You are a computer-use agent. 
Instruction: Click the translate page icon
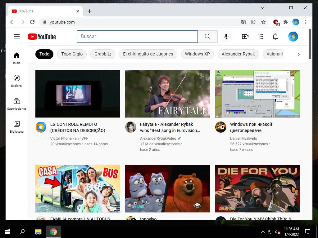coord(243,22)
